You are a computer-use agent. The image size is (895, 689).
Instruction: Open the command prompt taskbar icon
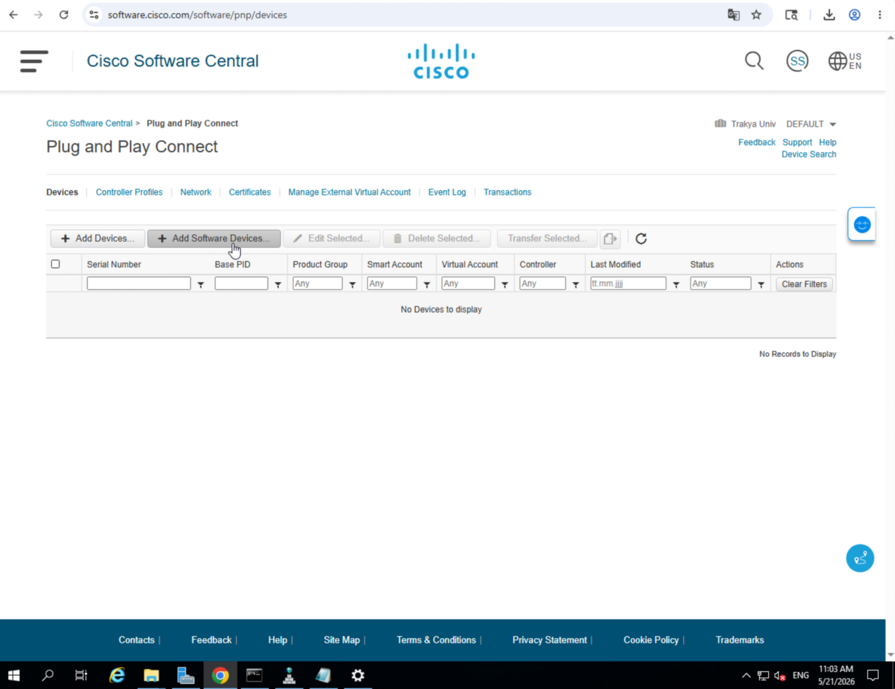[x=254, y=675]
